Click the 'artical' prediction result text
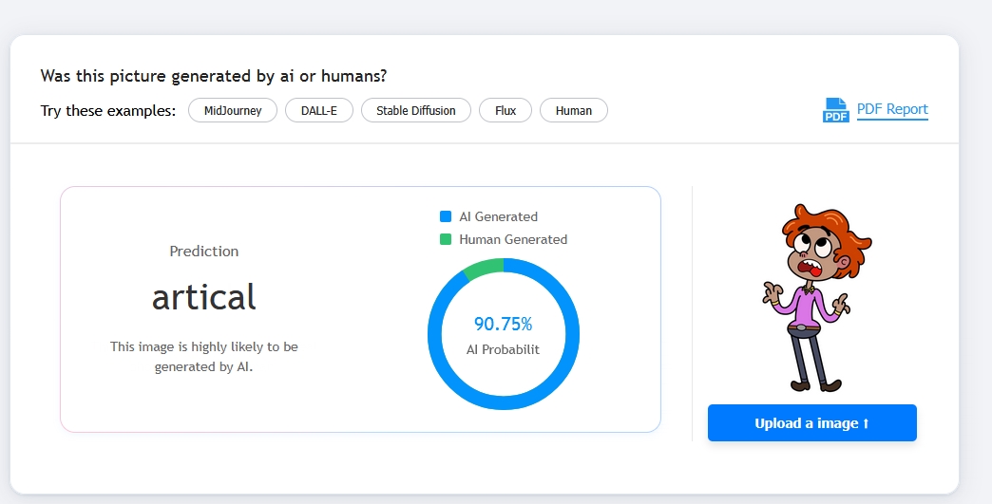 203,297
